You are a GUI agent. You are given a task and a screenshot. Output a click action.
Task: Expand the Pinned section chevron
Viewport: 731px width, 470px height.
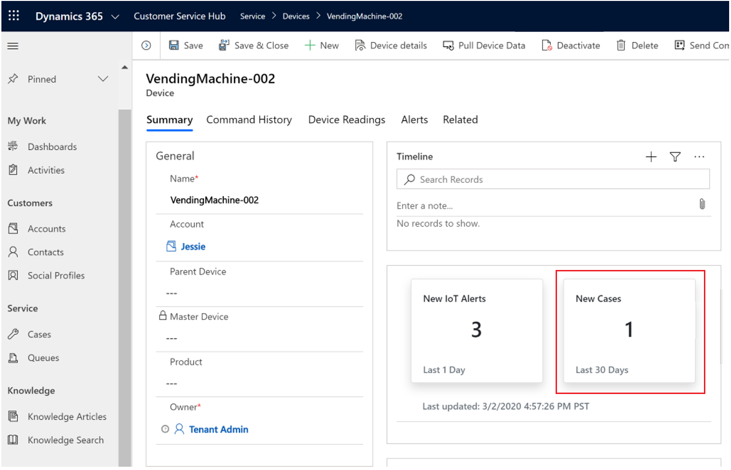coord(103,79)
